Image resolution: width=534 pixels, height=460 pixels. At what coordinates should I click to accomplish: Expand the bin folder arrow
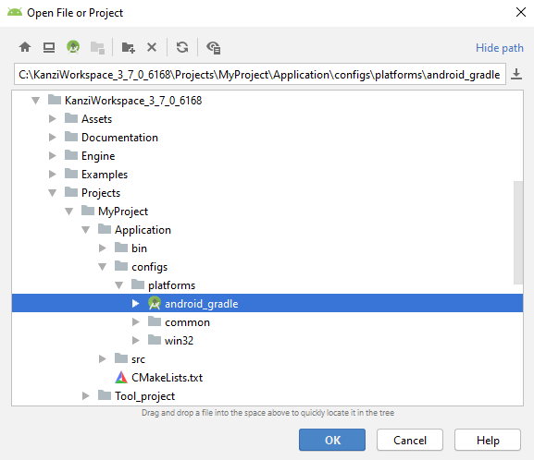(102, 248)
